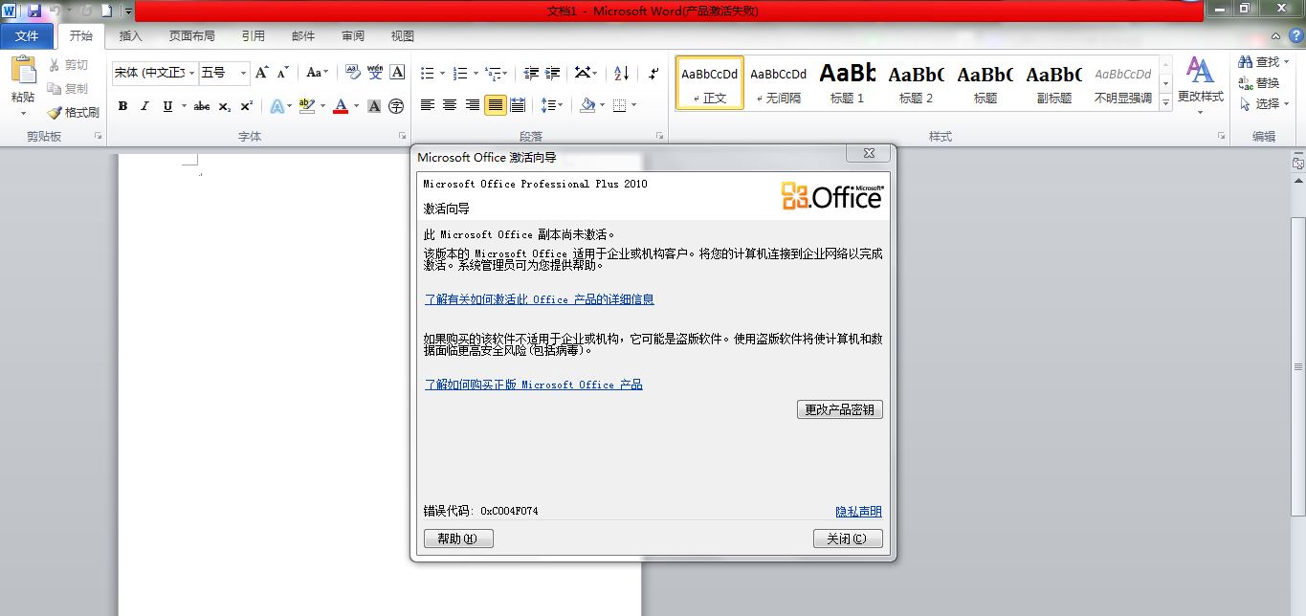This screenshot has height=616, width=1306.
Task: Click the 更改产品密钥 button
Action: coord(840,408)
